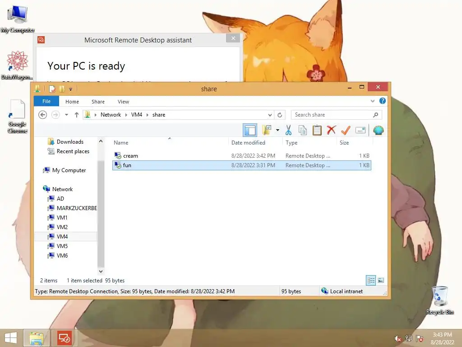Refresh the share folder

[x=280, y=115]
